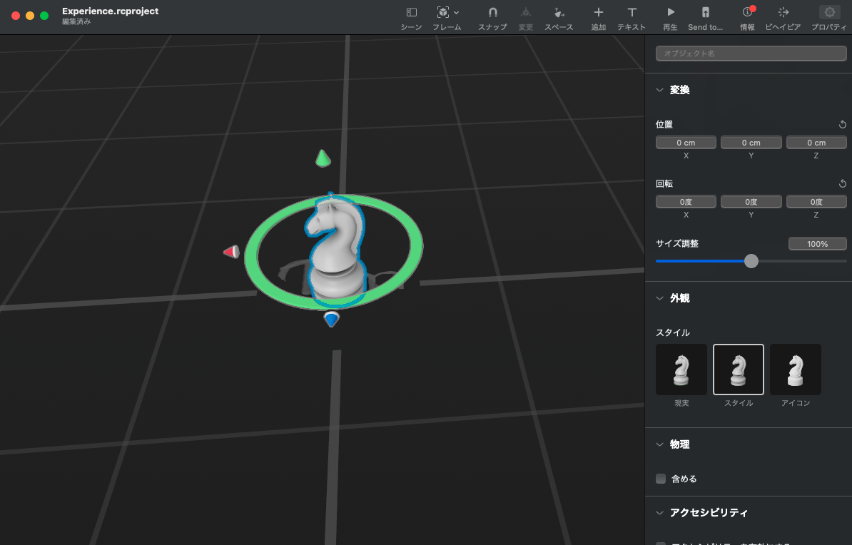This screenshot has height=545, width=852.
Task: Reset 位置 with the circular arrow icon
Action: pos(842,124)
